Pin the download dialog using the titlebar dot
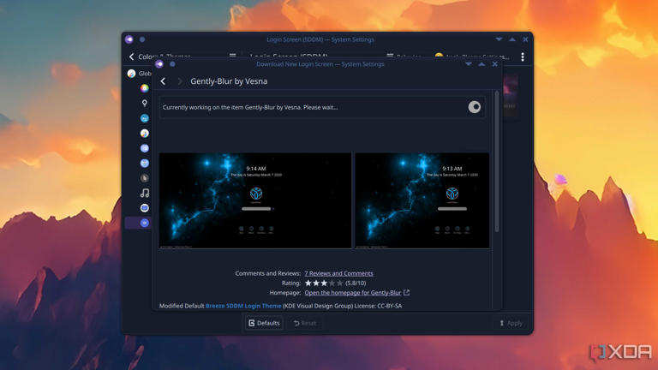Viewport: 658px width, 370px height. (x=172, y=64)
